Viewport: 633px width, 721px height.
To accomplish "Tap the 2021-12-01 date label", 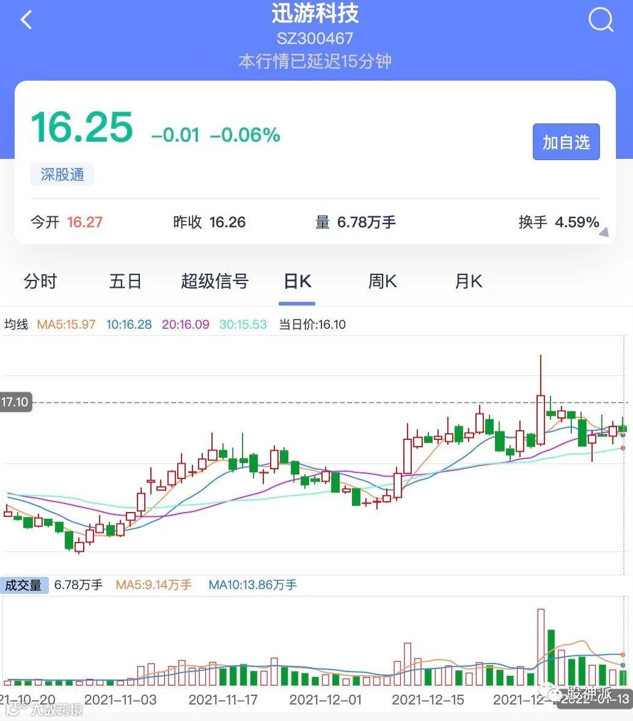I will pyautogui.click(x=326, y=700).
